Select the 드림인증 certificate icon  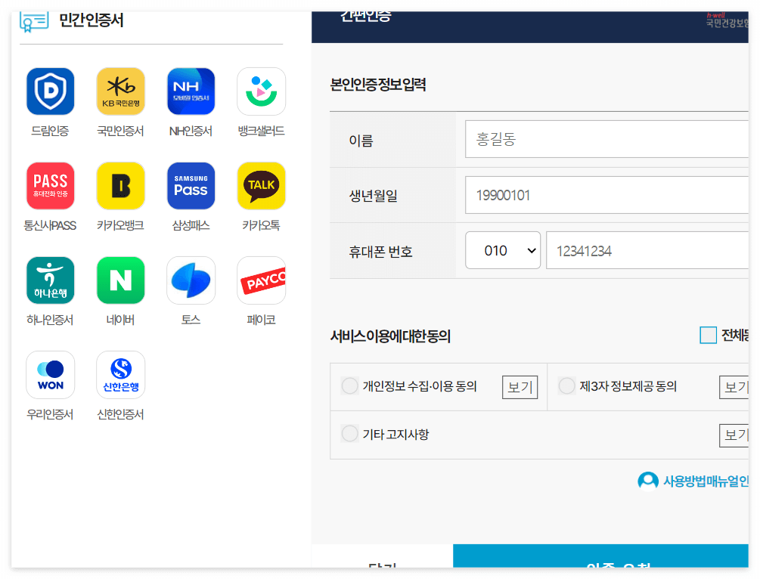click(x=51, y=91)
